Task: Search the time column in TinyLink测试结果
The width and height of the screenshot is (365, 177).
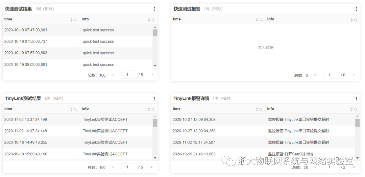Action: pos(76,110)
